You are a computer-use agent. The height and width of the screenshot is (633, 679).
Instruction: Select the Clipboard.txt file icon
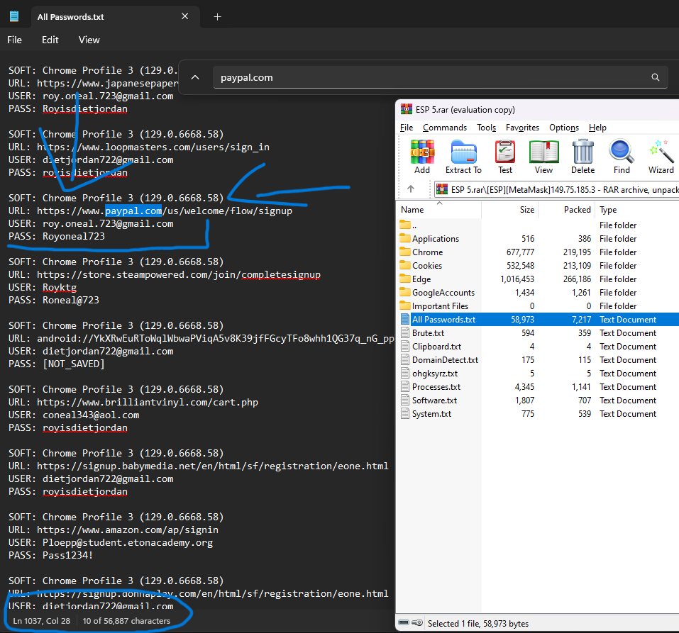pyautogui.click(x=405, y=346)
